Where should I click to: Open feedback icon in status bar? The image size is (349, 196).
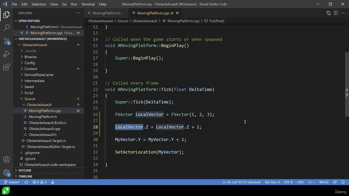[335, 182]
